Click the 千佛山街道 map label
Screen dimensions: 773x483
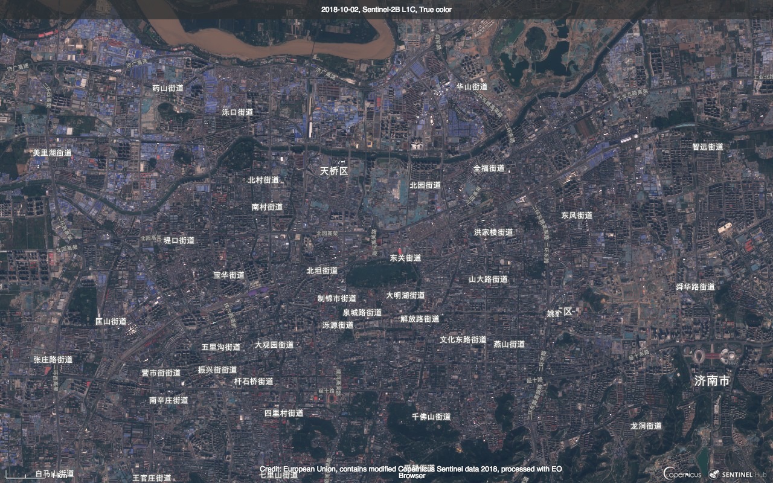tap(431, 417)
